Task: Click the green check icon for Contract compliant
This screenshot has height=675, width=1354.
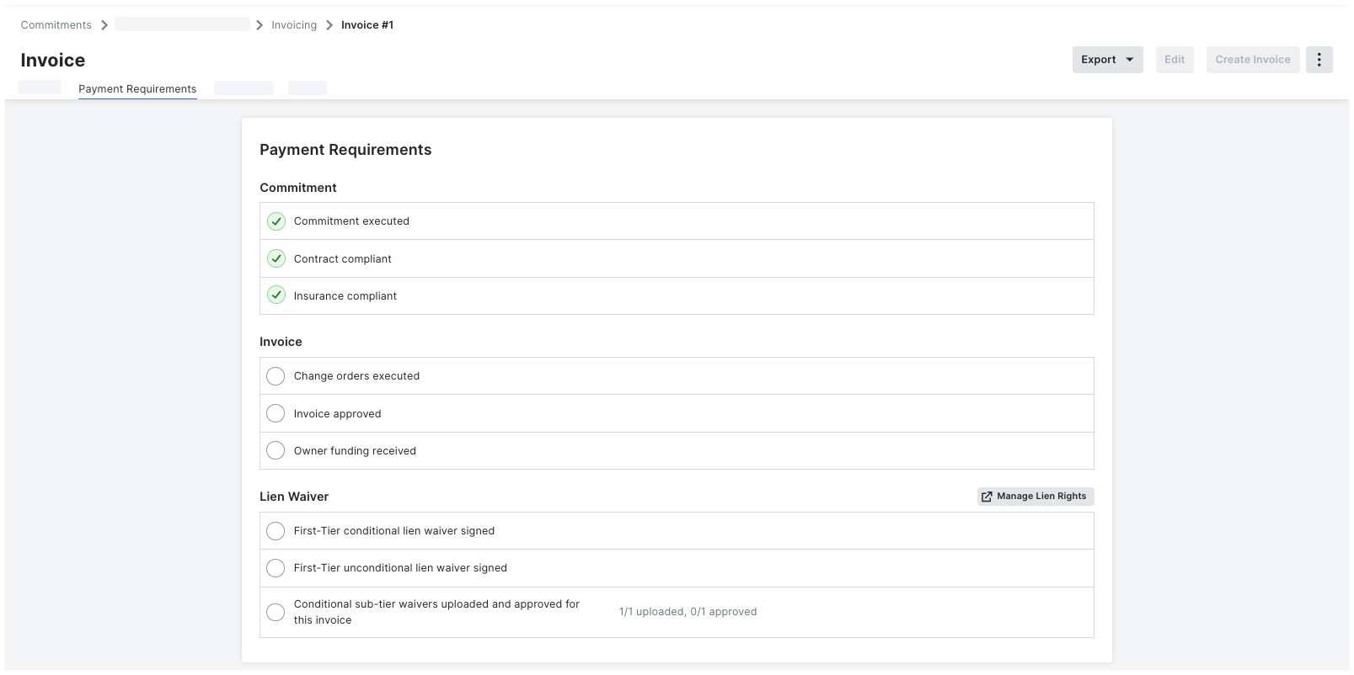Action: pyautogui.click(x=276, y=258)
